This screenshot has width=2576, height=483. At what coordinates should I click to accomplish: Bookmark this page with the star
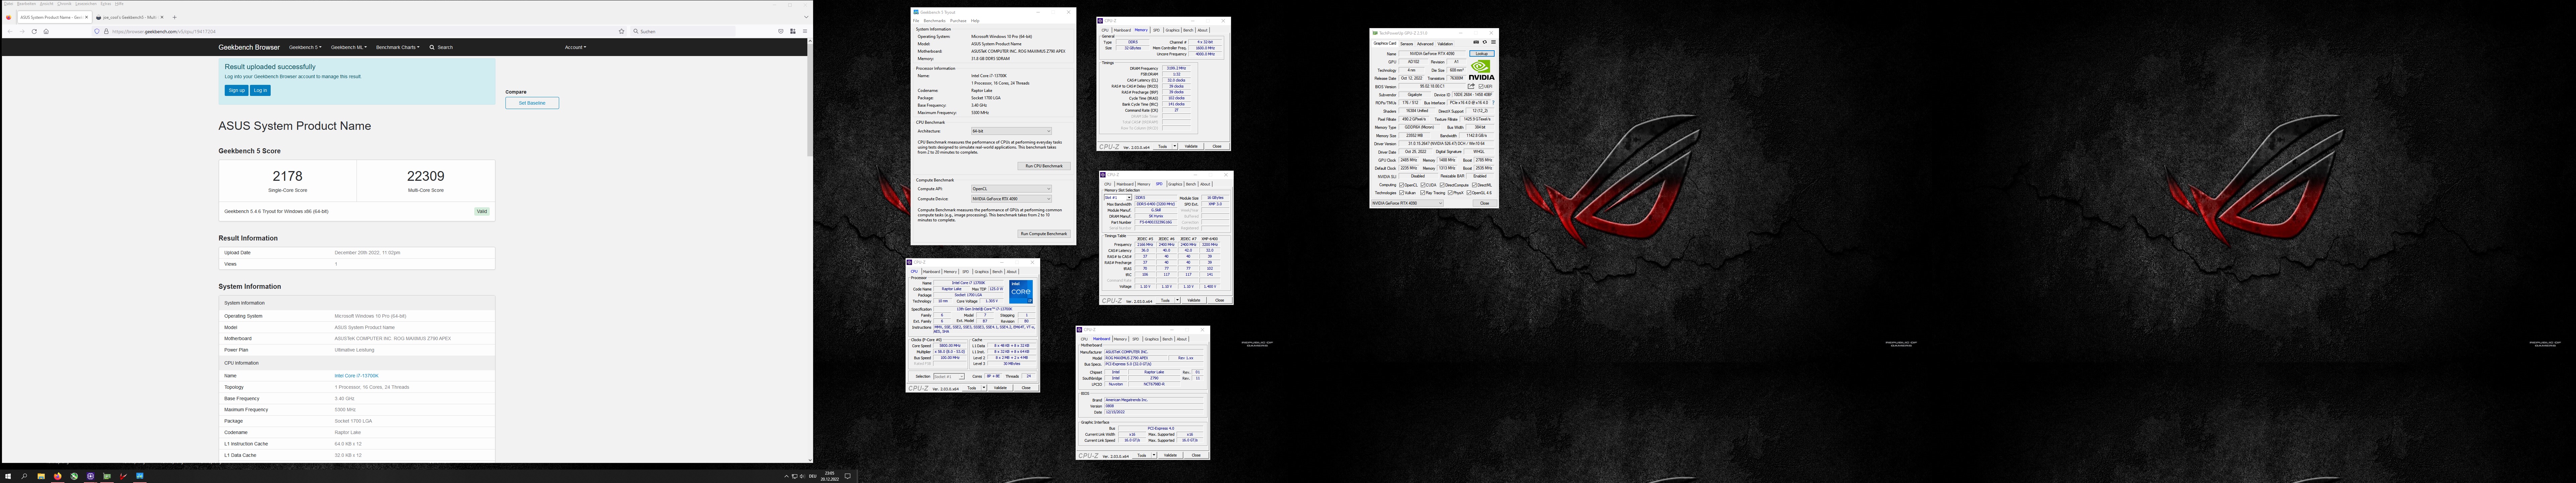[622, 31]
